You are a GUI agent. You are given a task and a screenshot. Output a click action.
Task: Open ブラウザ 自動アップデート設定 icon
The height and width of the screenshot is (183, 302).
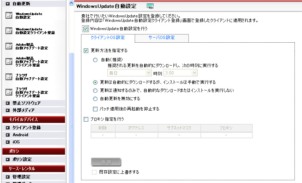pyautogui.click(x=9, y=77)
